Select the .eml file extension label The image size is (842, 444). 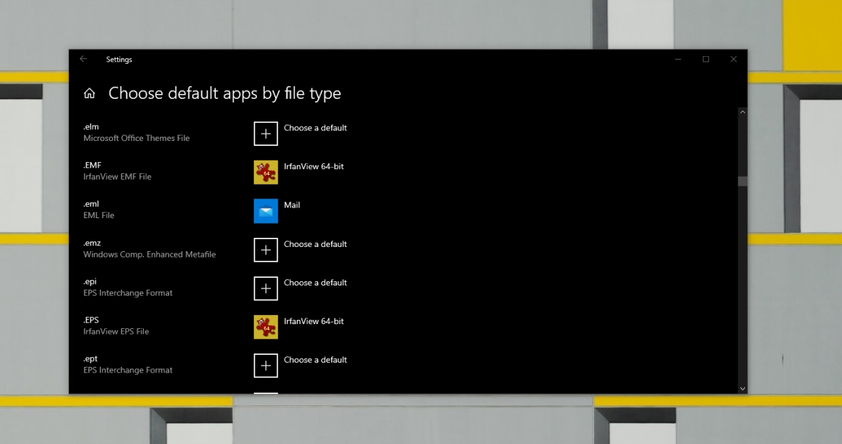click(x=92, y=204)
